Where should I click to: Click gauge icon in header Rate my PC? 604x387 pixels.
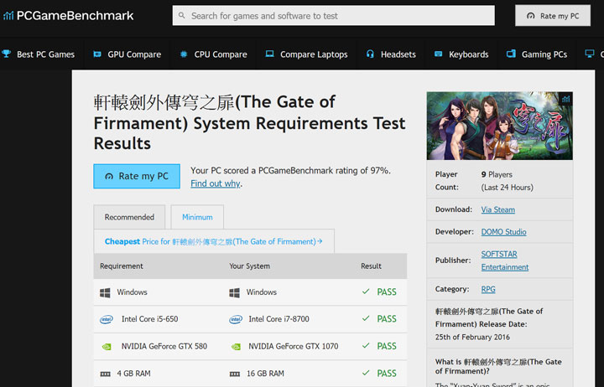click(x=531, y=16)
